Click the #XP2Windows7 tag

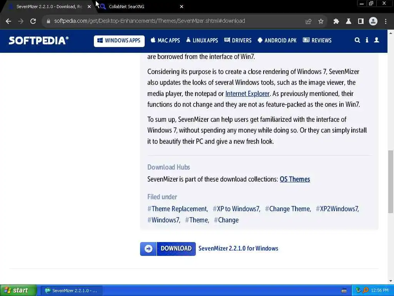(337, 209)
